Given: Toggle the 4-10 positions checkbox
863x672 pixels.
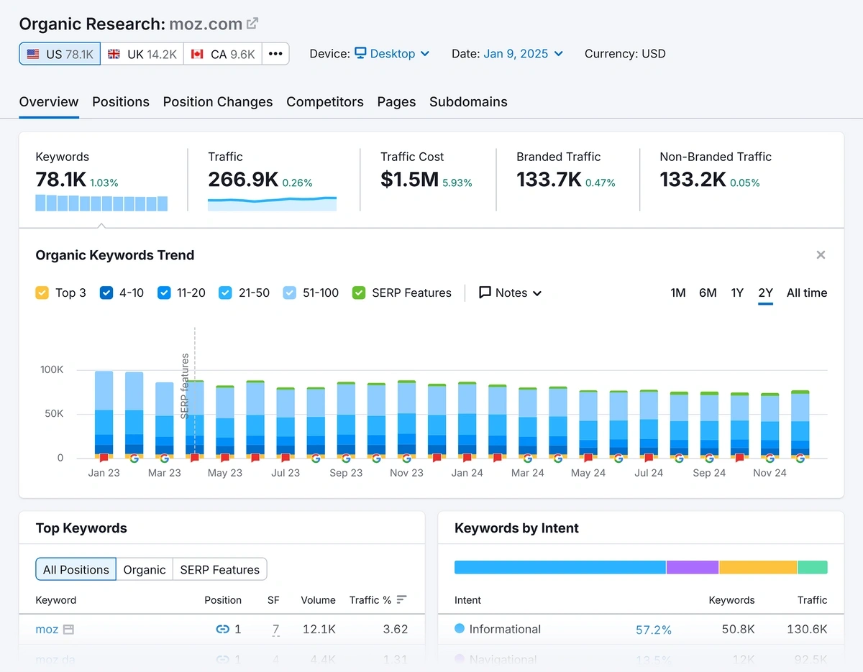Looking at the screenshot, I should [x=106, y=293].
